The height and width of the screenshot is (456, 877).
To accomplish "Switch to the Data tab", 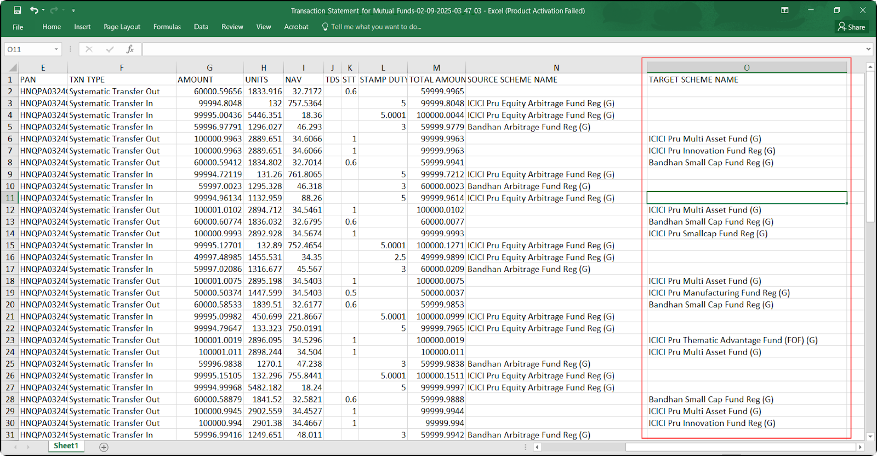I will 201,27.
